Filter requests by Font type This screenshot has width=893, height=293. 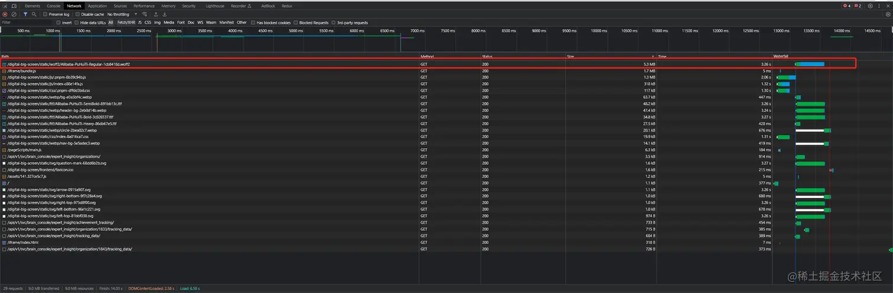[181, 22]
